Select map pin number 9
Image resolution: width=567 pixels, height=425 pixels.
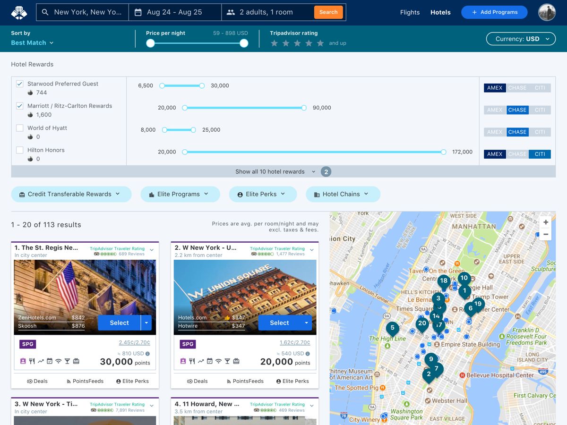pos(430,360)
